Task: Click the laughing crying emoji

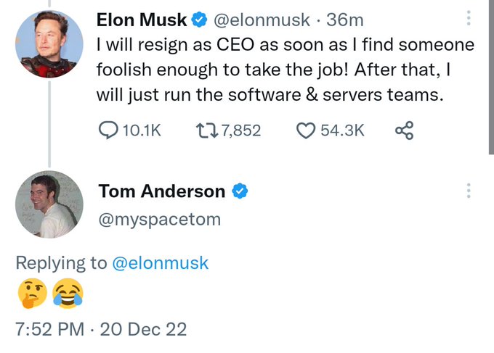Action: [x=68, y=294]
